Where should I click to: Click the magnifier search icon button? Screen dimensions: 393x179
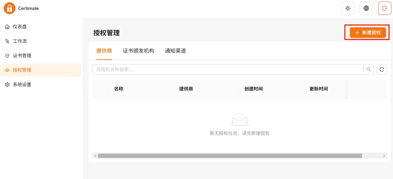[369, 69]
